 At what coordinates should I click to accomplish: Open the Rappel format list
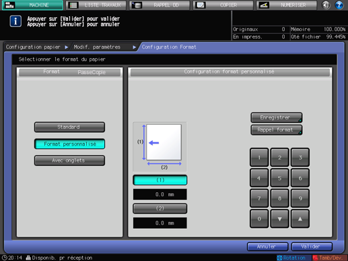tap(277, 130)
